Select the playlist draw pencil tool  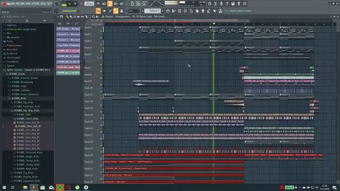(67, 16)
